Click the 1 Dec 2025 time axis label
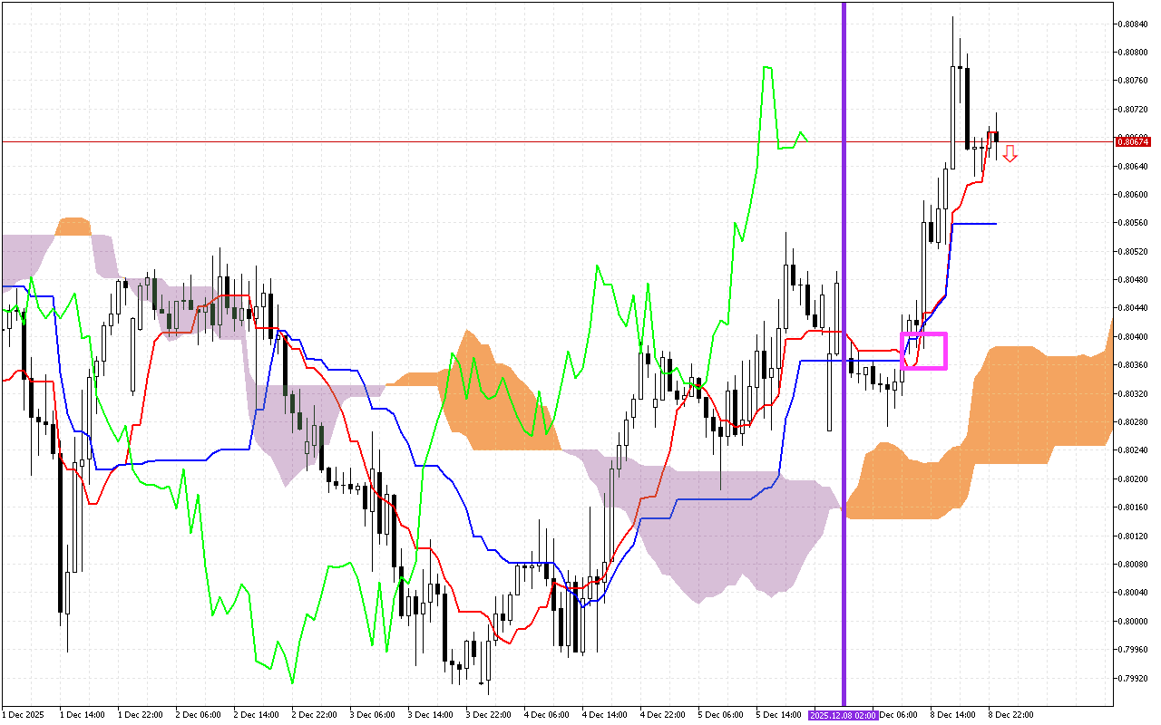Screen dimensions: 1161x725 tap(22, 715)
